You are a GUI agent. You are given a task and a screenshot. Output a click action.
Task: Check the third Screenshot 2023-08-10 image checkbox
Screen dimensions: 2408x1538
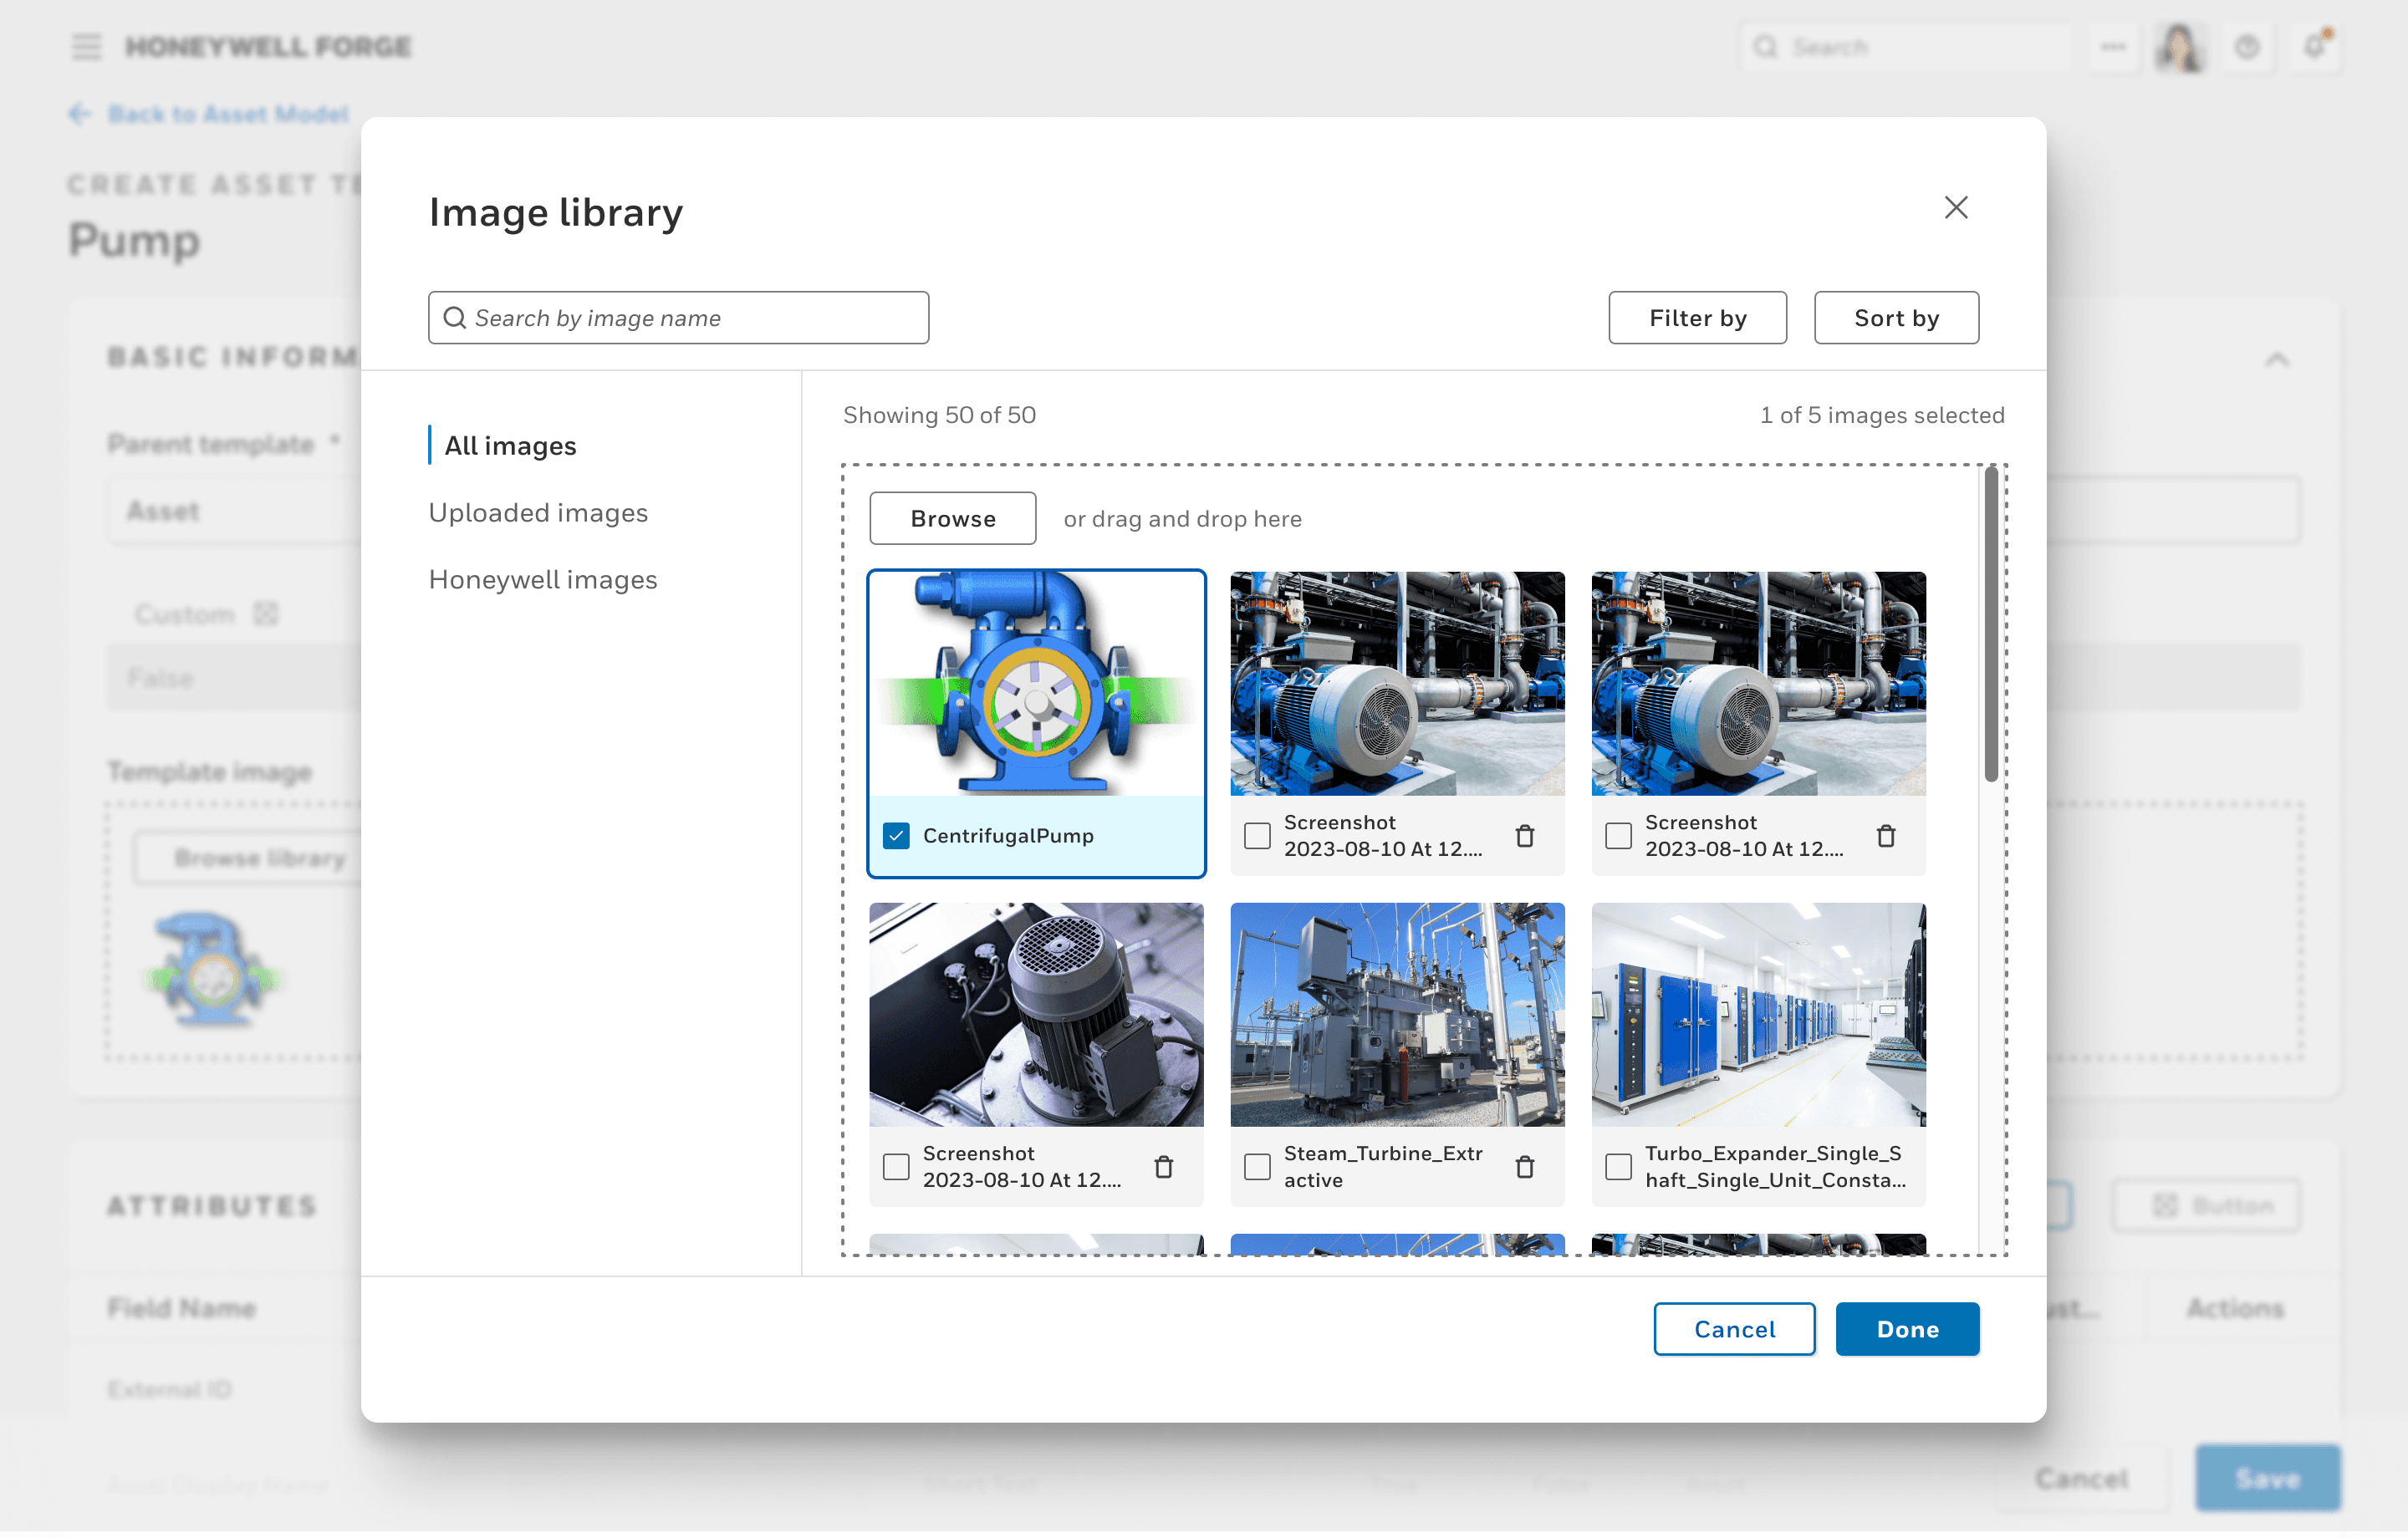pyautogui.click(x=1618, y=836)
